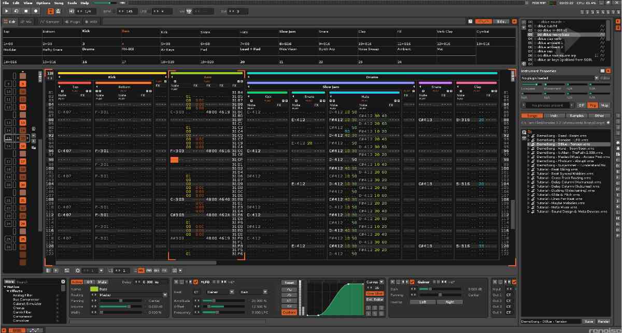Click the Drums group track header

(x=372, y=77)
